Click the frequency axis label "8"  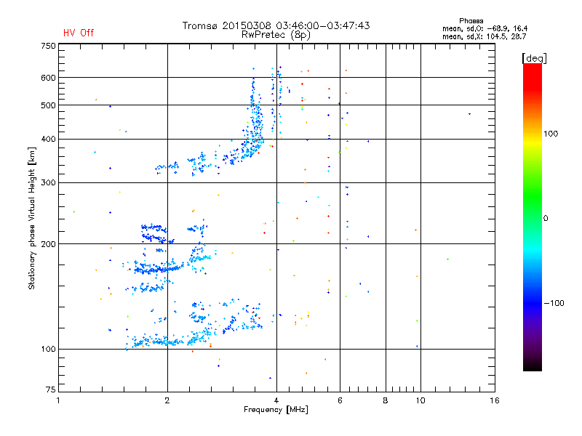(x=386, y=400)
